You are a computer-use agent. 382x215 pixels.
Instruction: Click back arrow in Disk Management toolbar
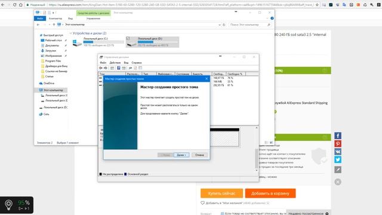(x=101, y=68)
